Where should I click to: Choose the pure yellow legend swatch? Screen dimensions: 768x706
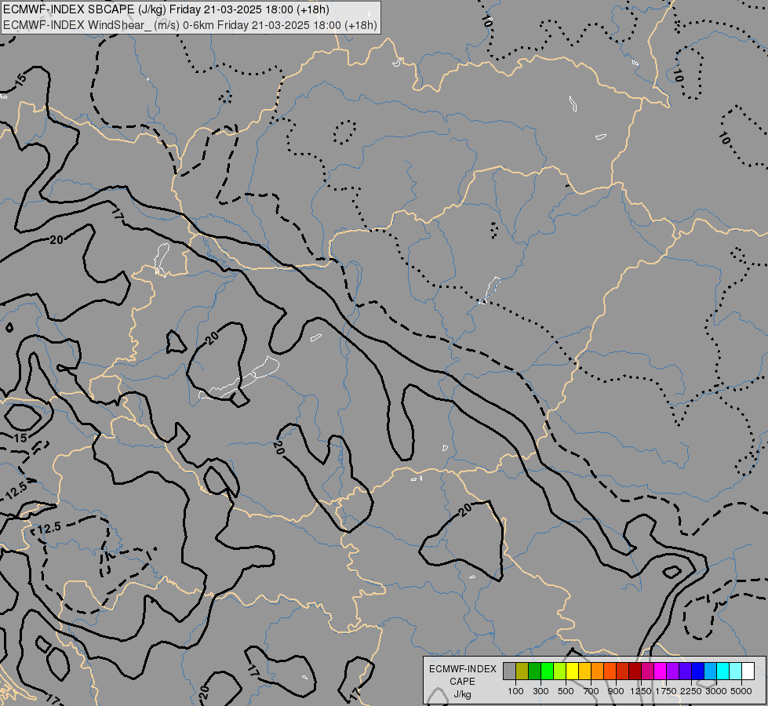point(572,671)
